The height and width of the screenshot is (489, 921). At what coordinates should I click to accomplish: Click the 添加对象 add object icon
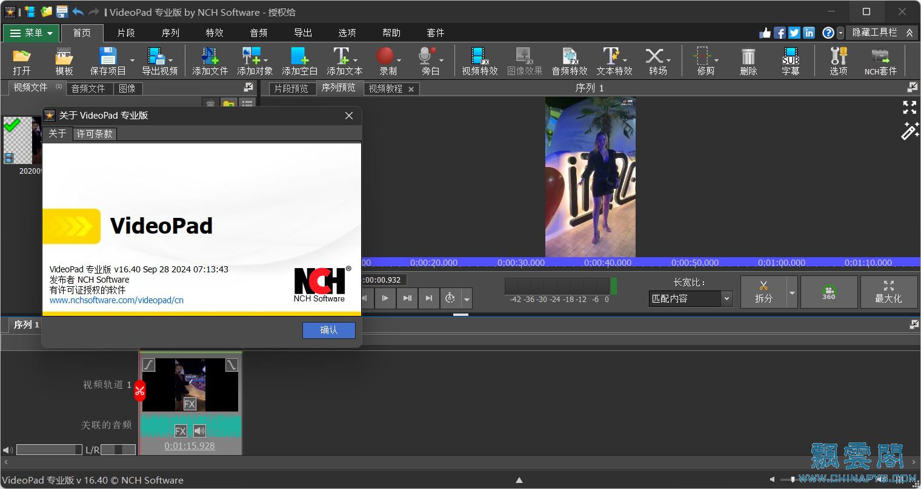click(x=251, y=56)
